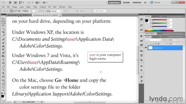Viewport: 186px width, 104px height.
Task: Select the Gradient tool
Action: (3, 56)
